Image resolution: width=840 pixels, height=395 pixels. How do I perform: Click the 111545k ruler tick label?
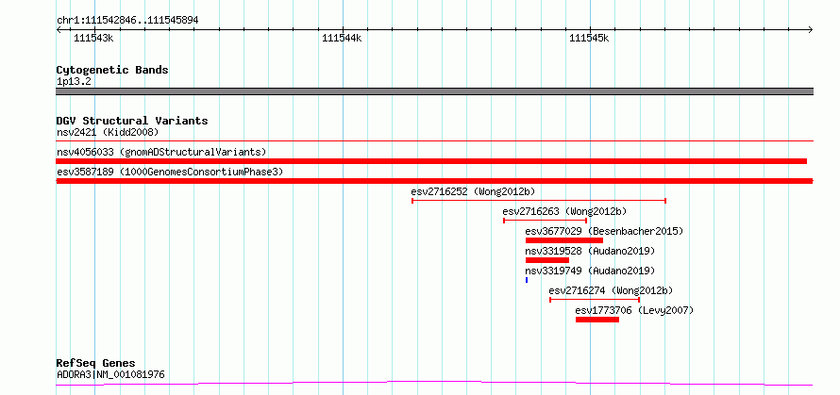[589, 38]
